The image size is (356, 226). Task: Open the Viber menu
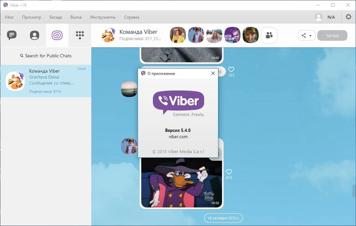[9, 17]
